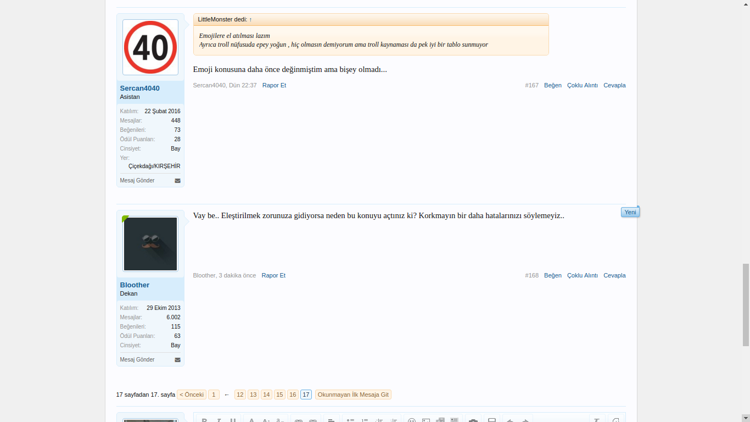The height and width of the screenshot is (422, 750).
Task: Go to page 16 in pagination
Action: point(293,395)
